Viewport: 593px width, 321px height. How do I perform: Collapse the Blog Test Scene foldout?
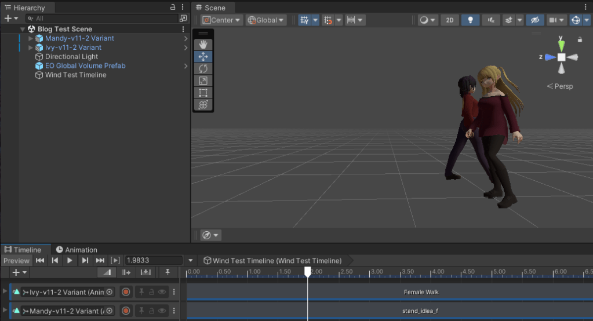point(22,29)
